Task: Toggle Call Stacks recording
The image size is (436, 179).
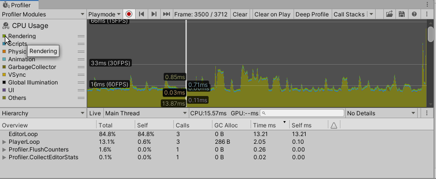Action: tap(349, 14)
